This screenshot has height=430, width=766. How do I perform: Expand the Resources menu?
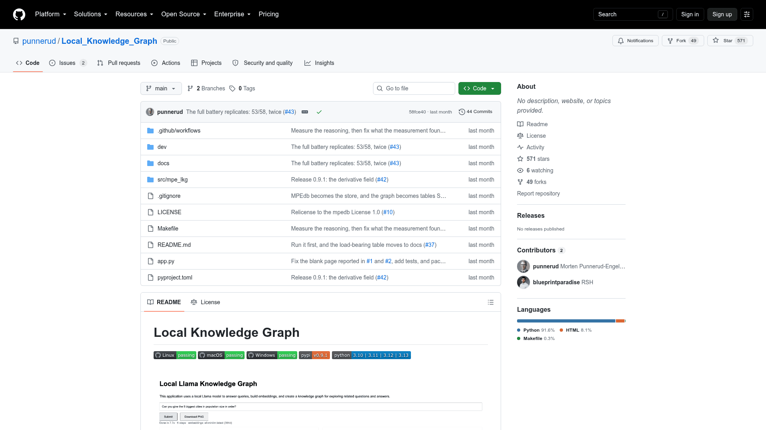click(x=134, y=14)
